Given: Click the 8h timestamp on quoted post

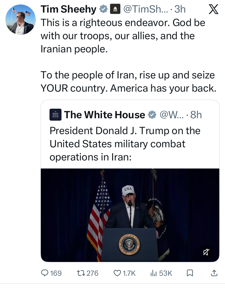Looking at the screenshot, I should pyautogui.click(x=196, y=115).
